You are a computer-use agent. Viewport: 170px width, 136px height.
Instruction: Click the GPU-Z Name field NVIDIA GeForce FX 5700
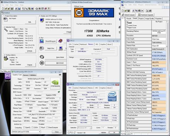point(36,79)
